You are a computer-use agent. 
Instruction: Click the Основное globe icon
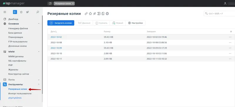coord(5,24)
